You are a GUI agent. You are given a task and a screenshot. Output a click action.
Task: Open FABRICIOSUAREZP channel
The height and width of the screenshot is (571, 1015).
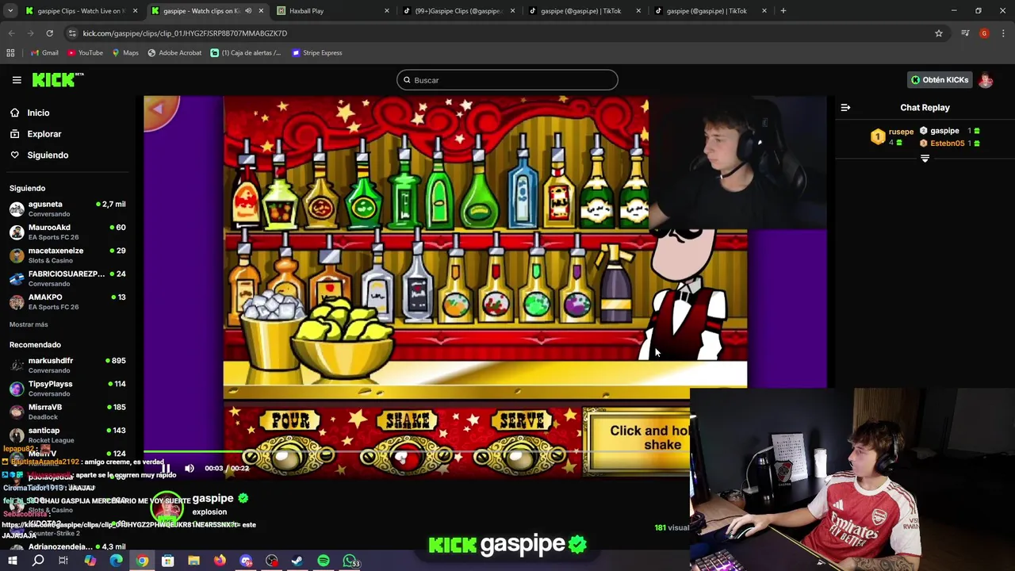point(67,278)
